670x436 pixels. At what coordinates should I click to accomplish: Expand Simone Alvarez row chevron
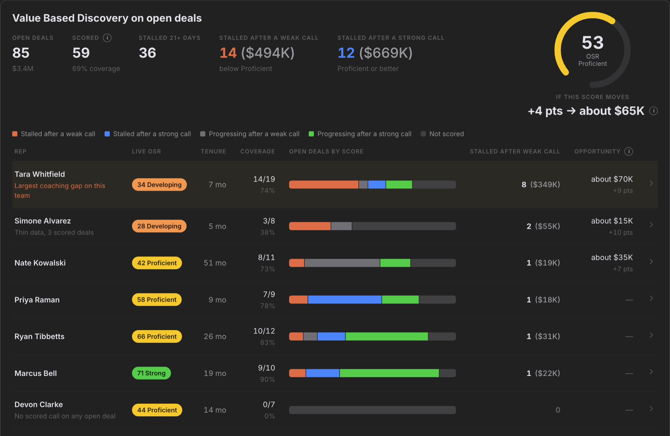[x=651, y=225]
